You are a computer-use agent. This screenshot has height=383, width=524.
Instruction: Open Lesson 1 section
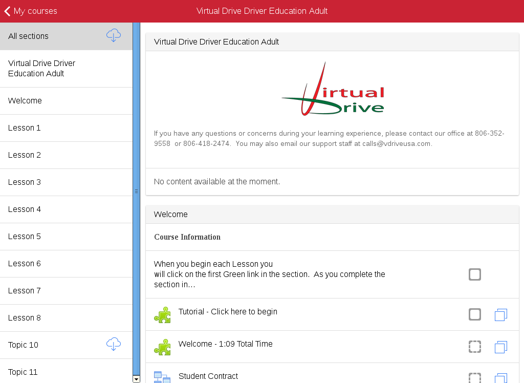pyautogui.click(x=66, y=128)
